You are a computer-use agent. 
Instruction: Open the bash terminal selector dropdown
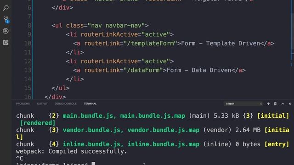click(x=243, y=104)
